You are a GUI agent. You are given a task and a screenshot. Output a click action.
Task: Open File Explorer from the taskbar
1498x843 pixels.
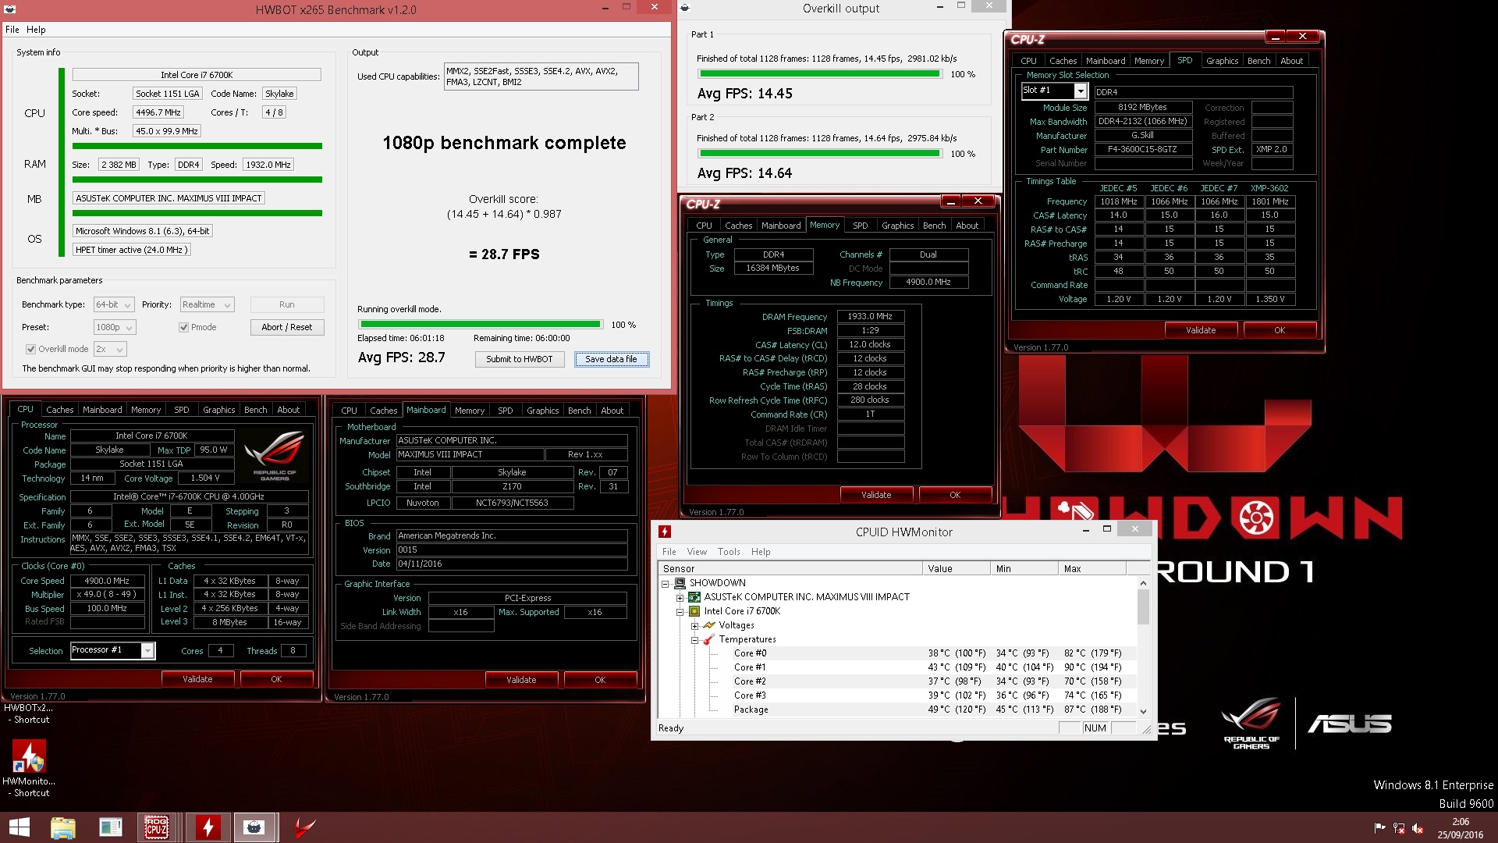tap(62, 827)
